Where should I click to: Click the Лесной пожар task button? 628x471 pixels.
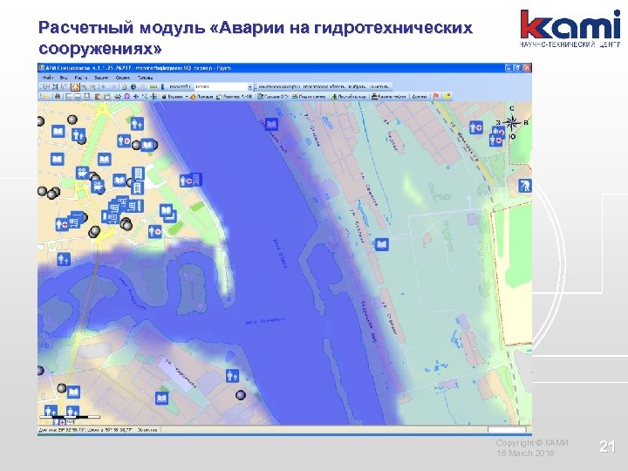point(348,97)
